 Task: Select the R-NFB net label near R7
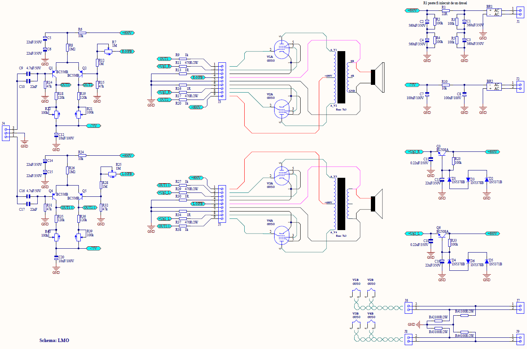(x=127, y=51)
